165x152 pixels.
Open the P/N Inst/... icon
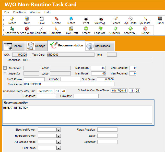point(145,19)
